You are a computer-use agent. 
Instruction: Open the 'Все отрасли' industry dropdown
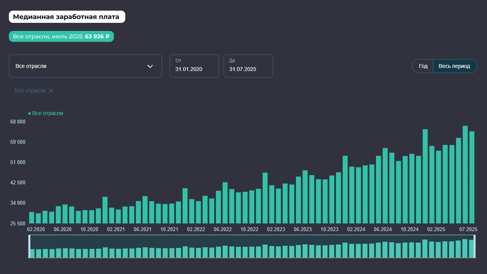tap(85, 66)
